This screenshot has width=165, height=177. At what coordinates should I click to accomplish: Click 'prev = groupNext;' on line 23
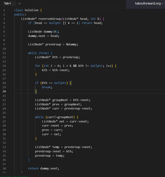pyautogui.click(x=67, y=104)
